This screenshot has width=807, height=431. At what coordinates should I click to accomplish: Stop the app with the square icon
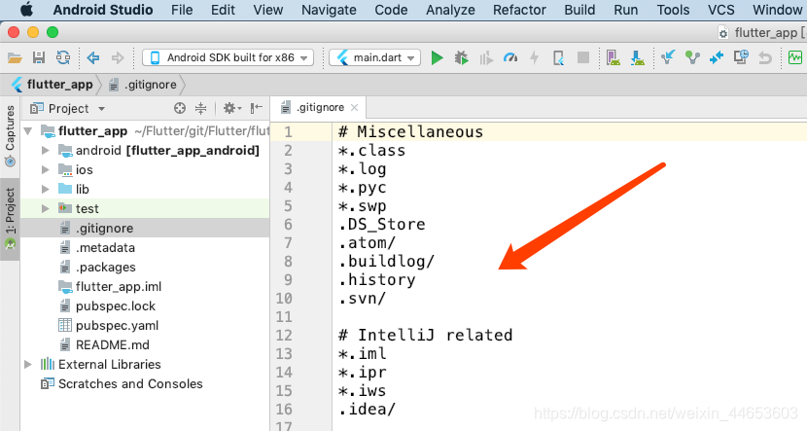(583, 57)
